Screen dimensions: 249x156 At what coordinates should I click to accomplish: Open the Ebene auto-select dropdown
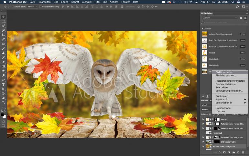point(32,7)
